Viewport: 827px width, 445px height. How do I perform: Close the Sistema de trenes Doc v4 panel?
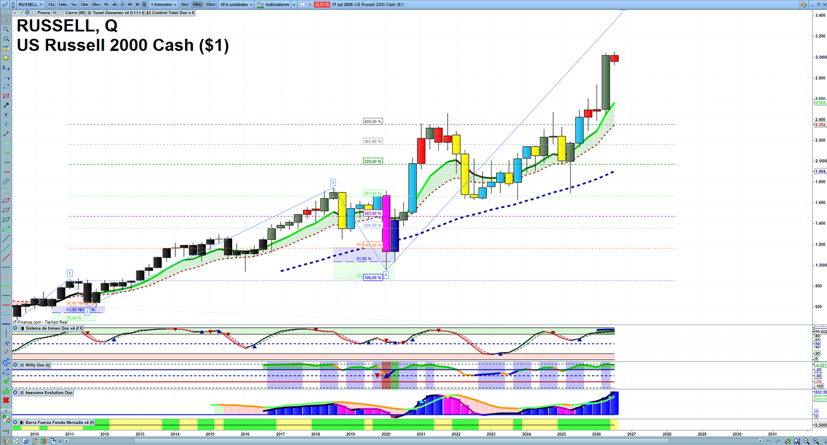[x=16, y=328]
